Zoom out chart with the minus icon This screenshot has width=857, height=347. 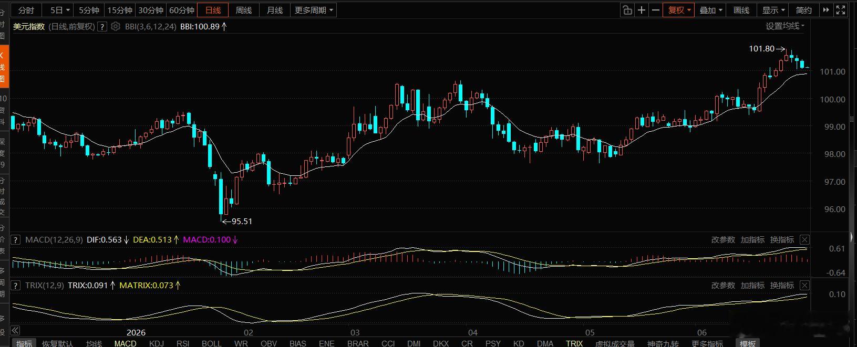pos(656,10)
